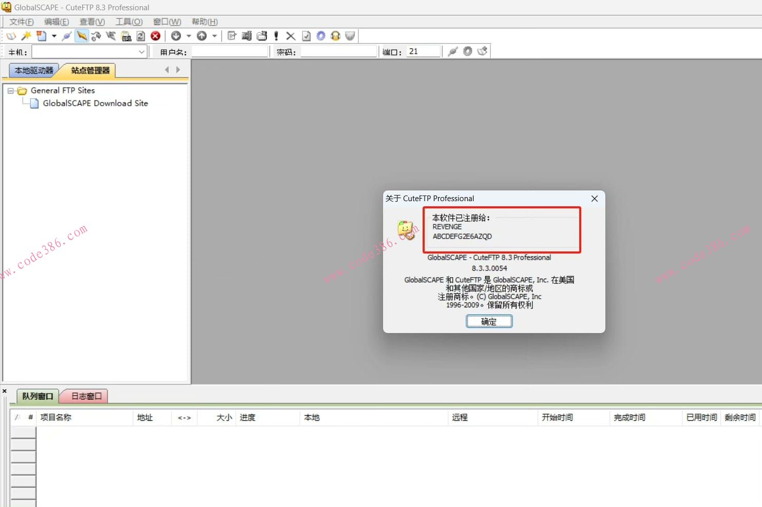Click the 确定 button in About dialog
This screenshot has width=762, height=507.
point(489,322)
